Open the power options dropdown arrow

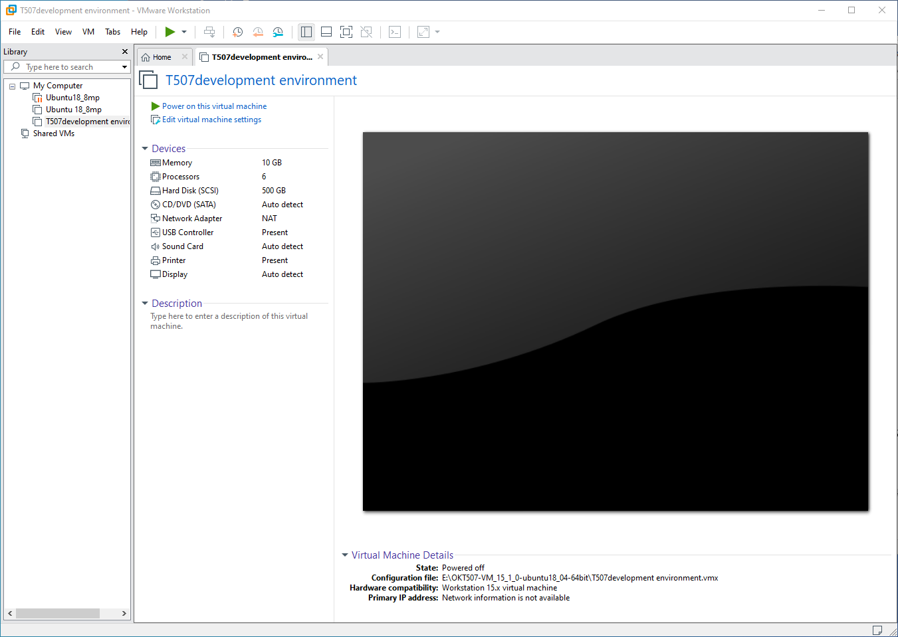pyautogui.click(x=184, y=32)
